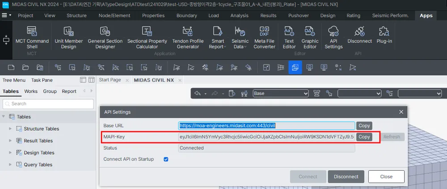Screen dimensions: 447x189
Task: Expand the Structure Tables node
Action: 11,129
